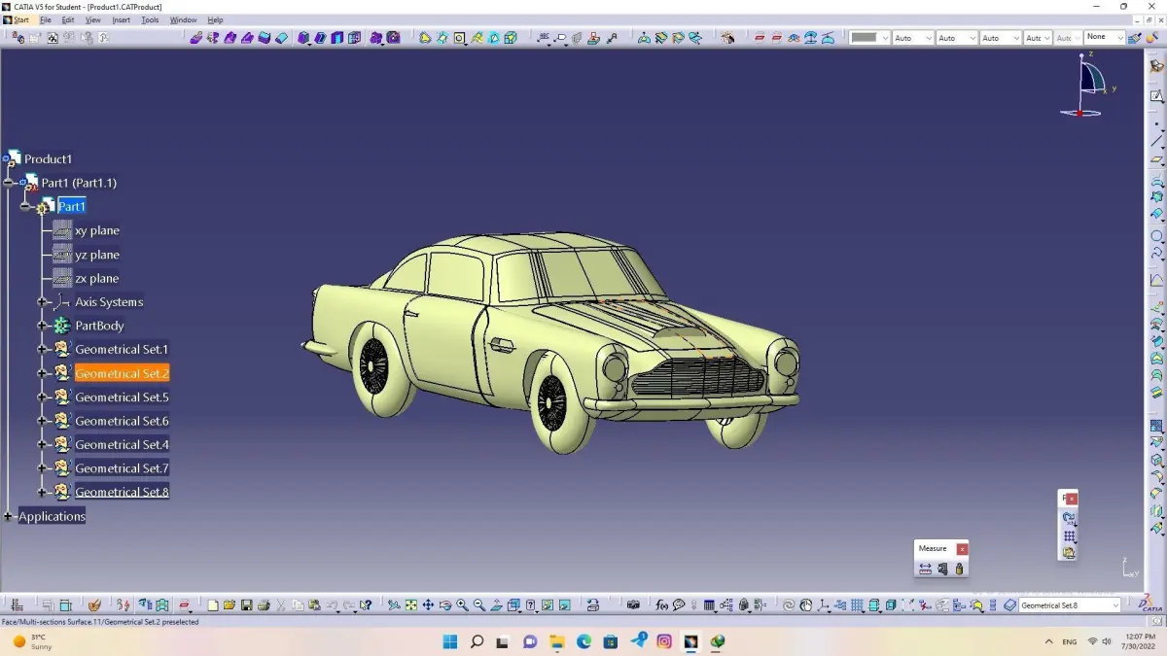The height and width of the screenshot is (656, 1167).
Task: Open the Help menu
Action: (215, 19)
